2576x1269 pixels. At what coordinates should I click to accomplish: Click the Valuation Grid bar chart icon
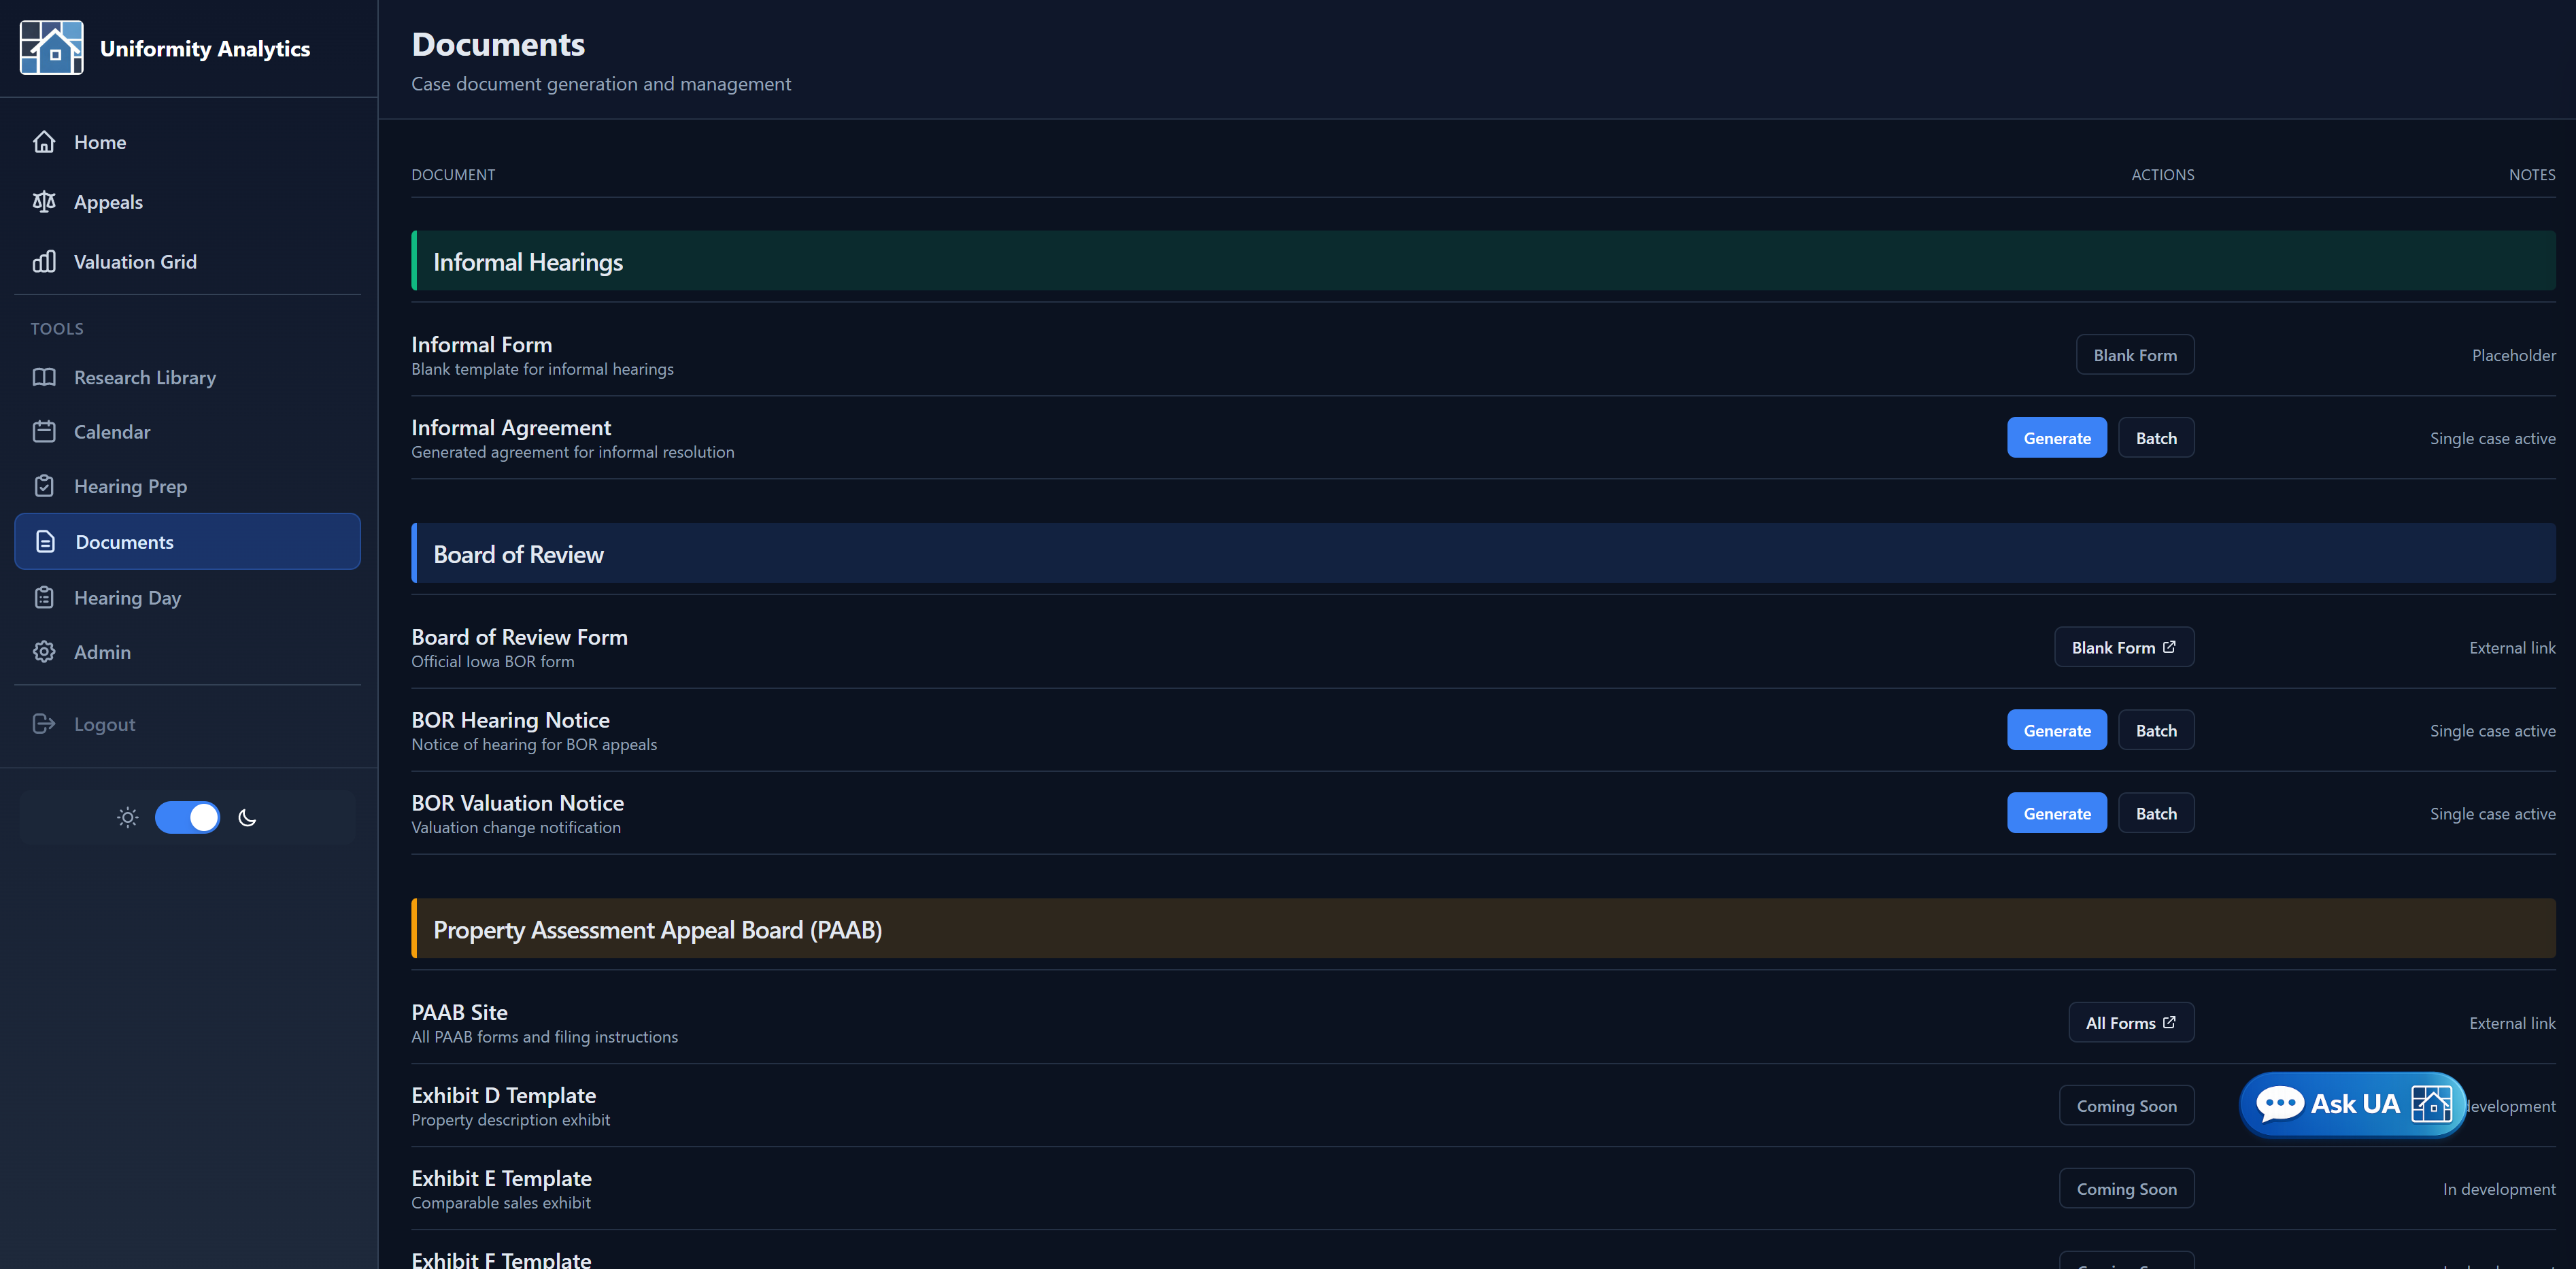44,262
